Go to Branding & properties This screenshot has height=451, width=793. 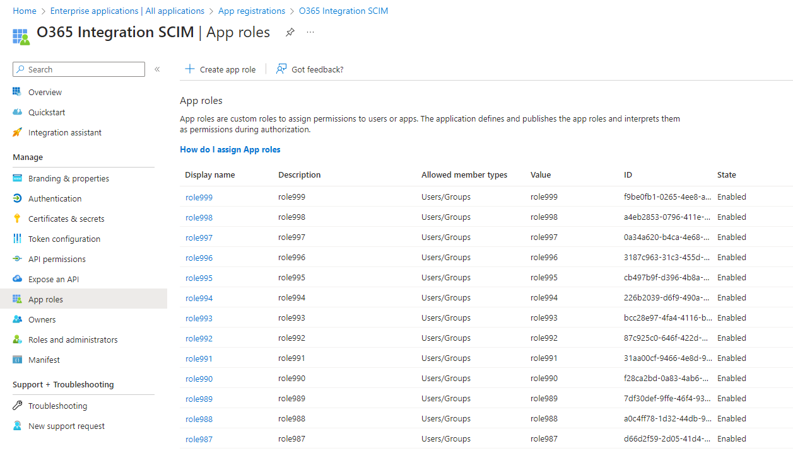68,178
